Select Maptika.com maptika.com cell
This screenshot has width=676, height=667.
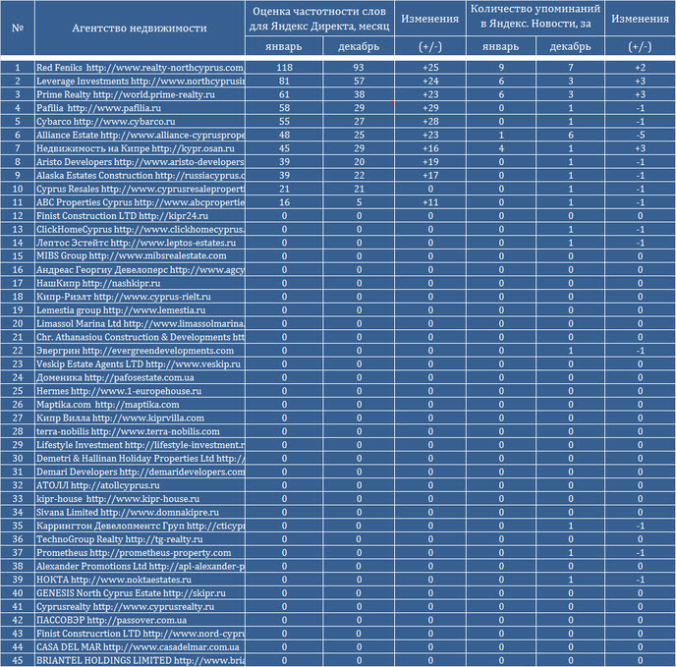pyautogui.click(x=140, y=404)
